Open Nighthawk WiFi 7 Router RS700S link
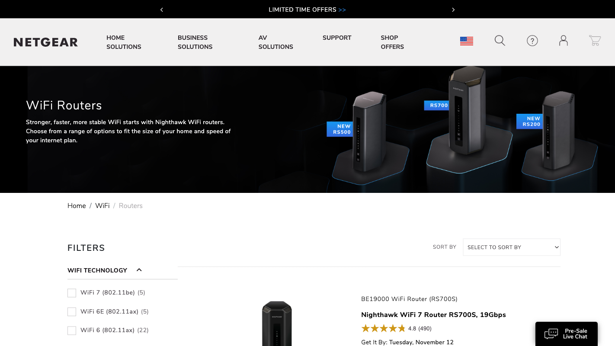This screenshot has height=346, width=615. [x=433, y=315]
